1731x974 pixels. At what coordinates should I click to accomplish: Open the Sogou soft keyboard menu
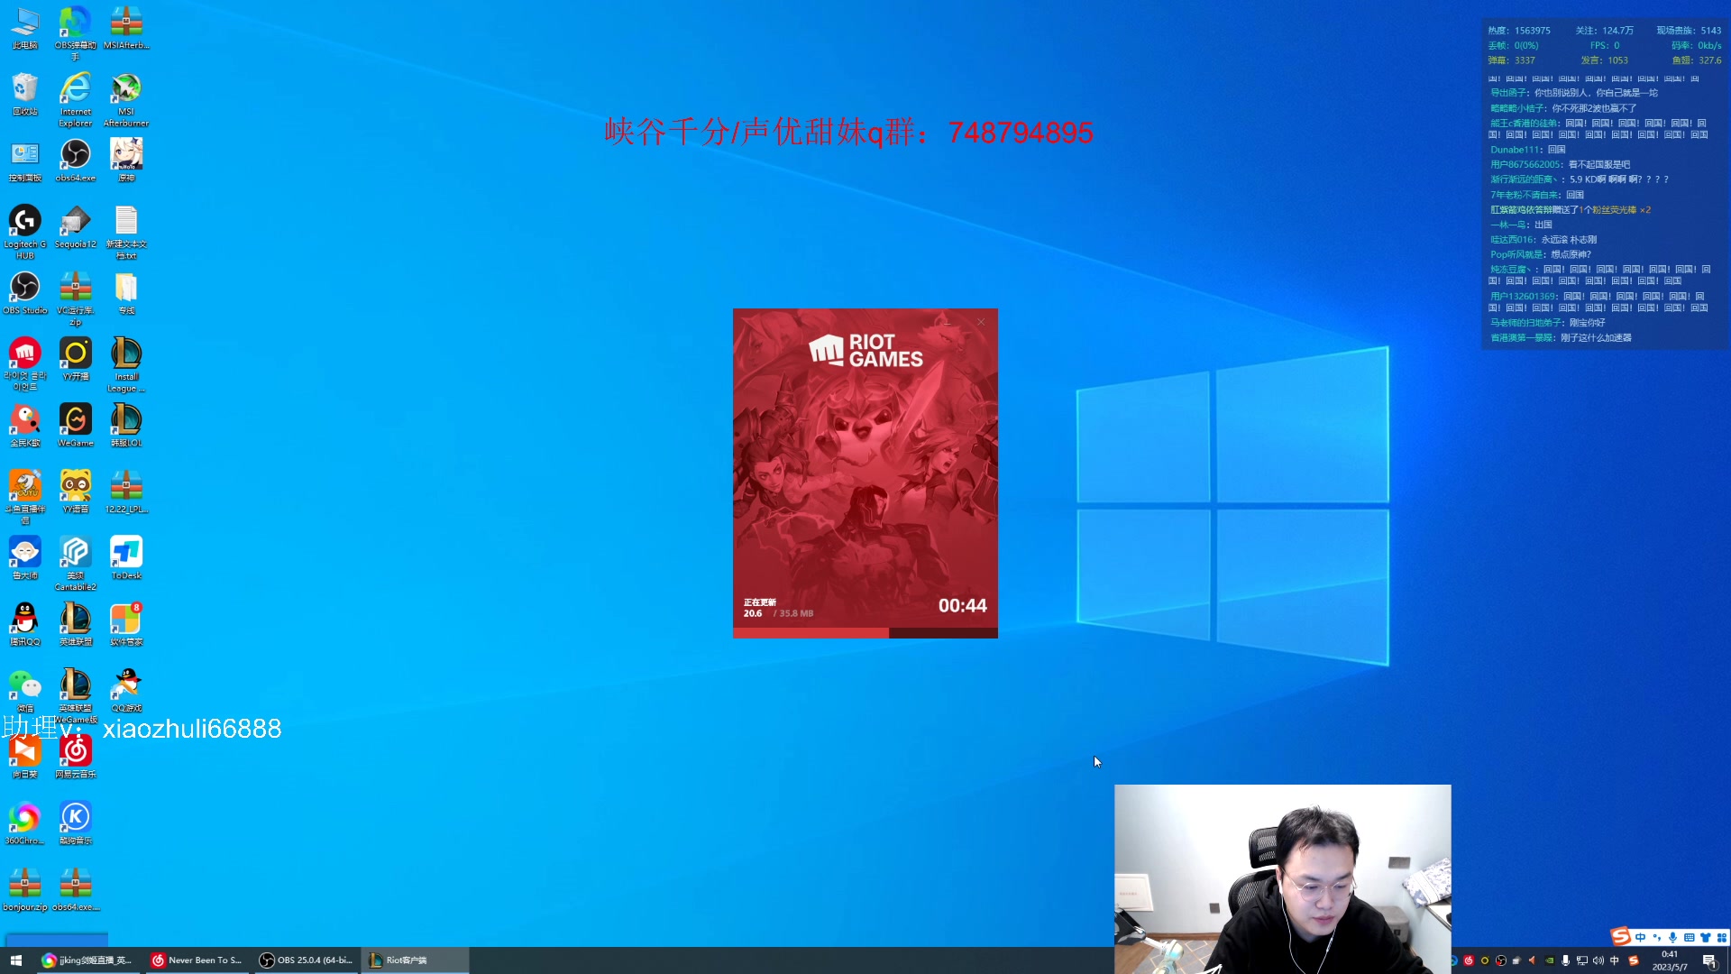pos(1689,937)
